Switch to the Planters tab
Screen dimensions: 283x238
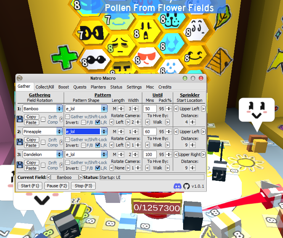[98, 87]
